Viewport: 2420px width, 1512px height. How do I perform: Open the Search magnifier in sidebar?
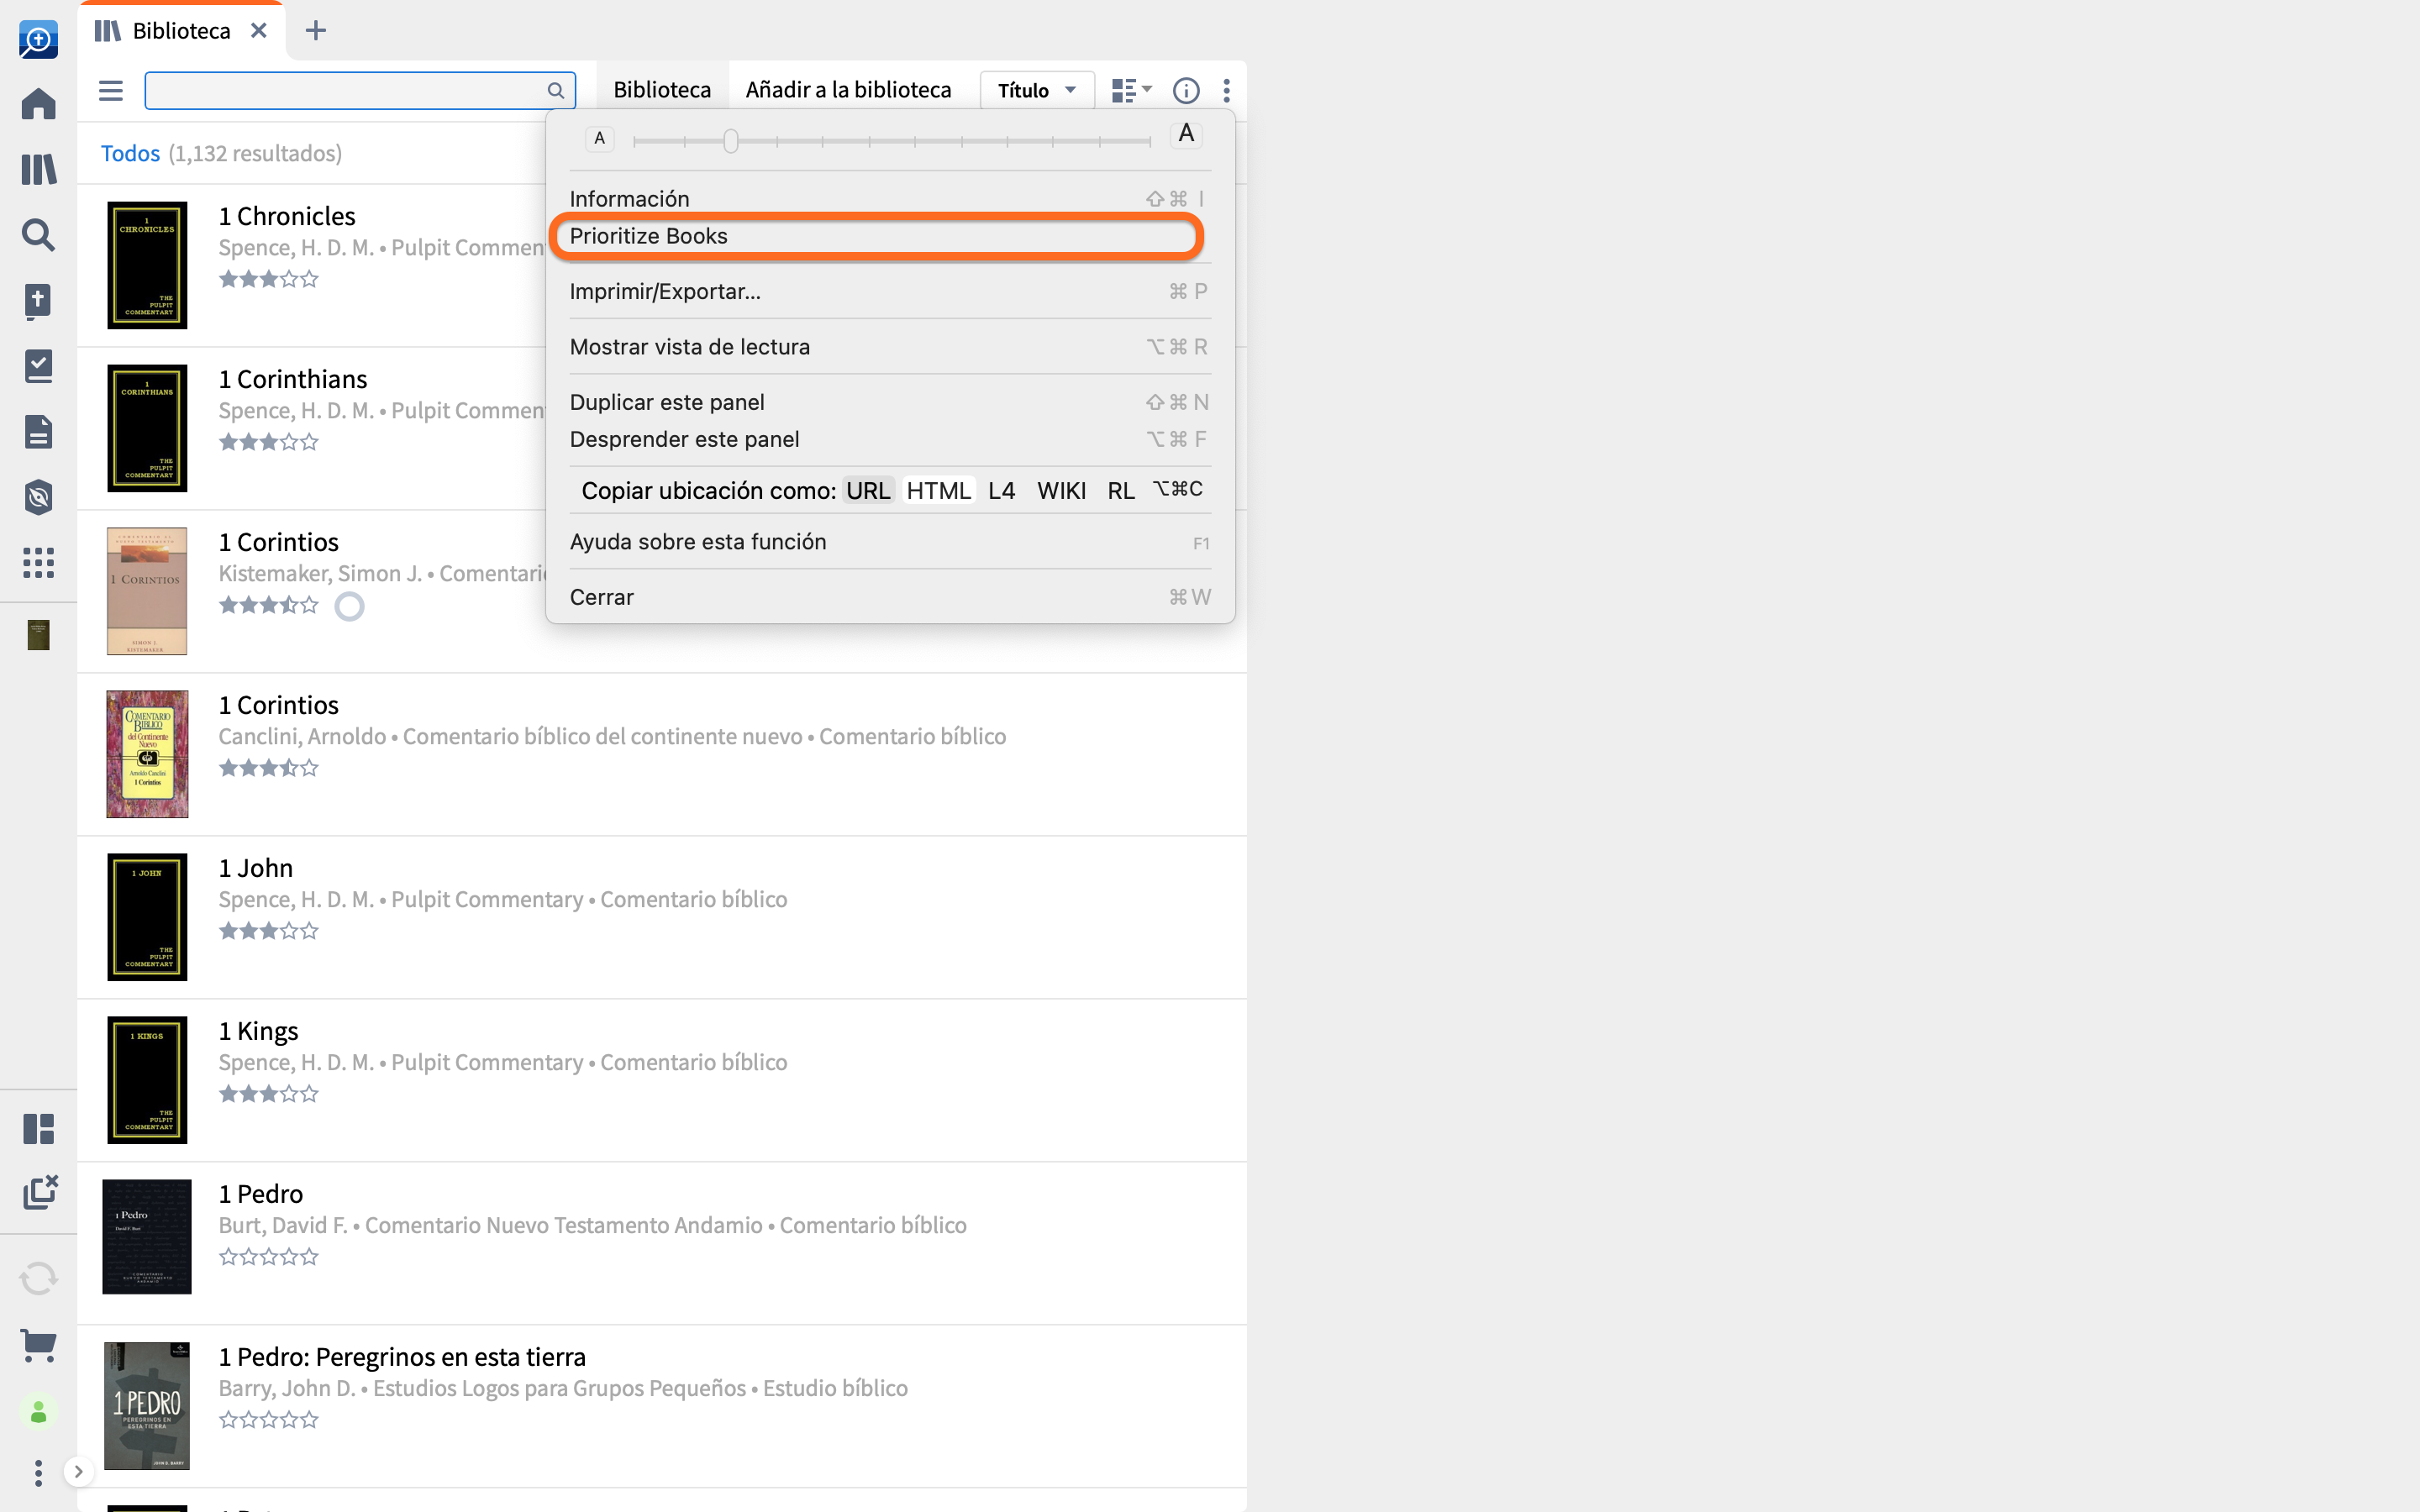tap(38, 235)
